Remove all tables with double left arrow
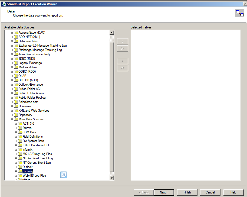Image resolution: width=247 pixels, height=197 pixels. (123, 68)
